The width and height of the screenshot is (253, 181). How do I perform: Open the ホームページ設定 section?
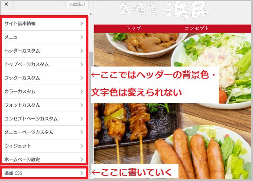(44, 159)
